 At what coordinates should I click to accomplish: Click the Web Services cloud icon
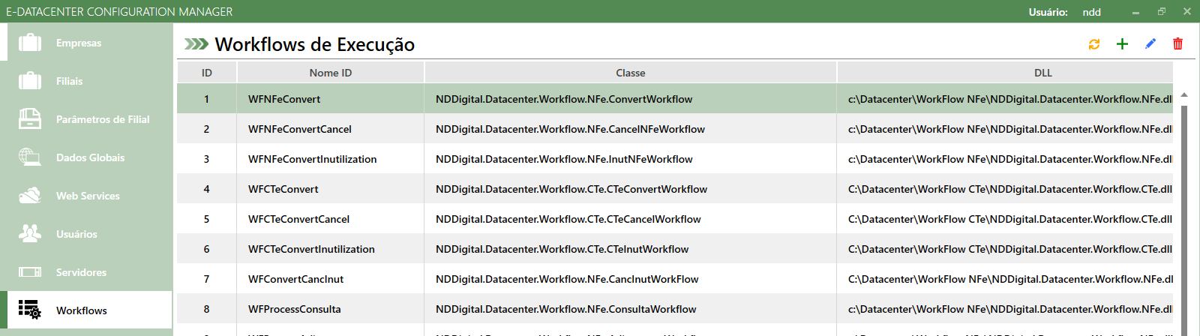coord(30,196)
